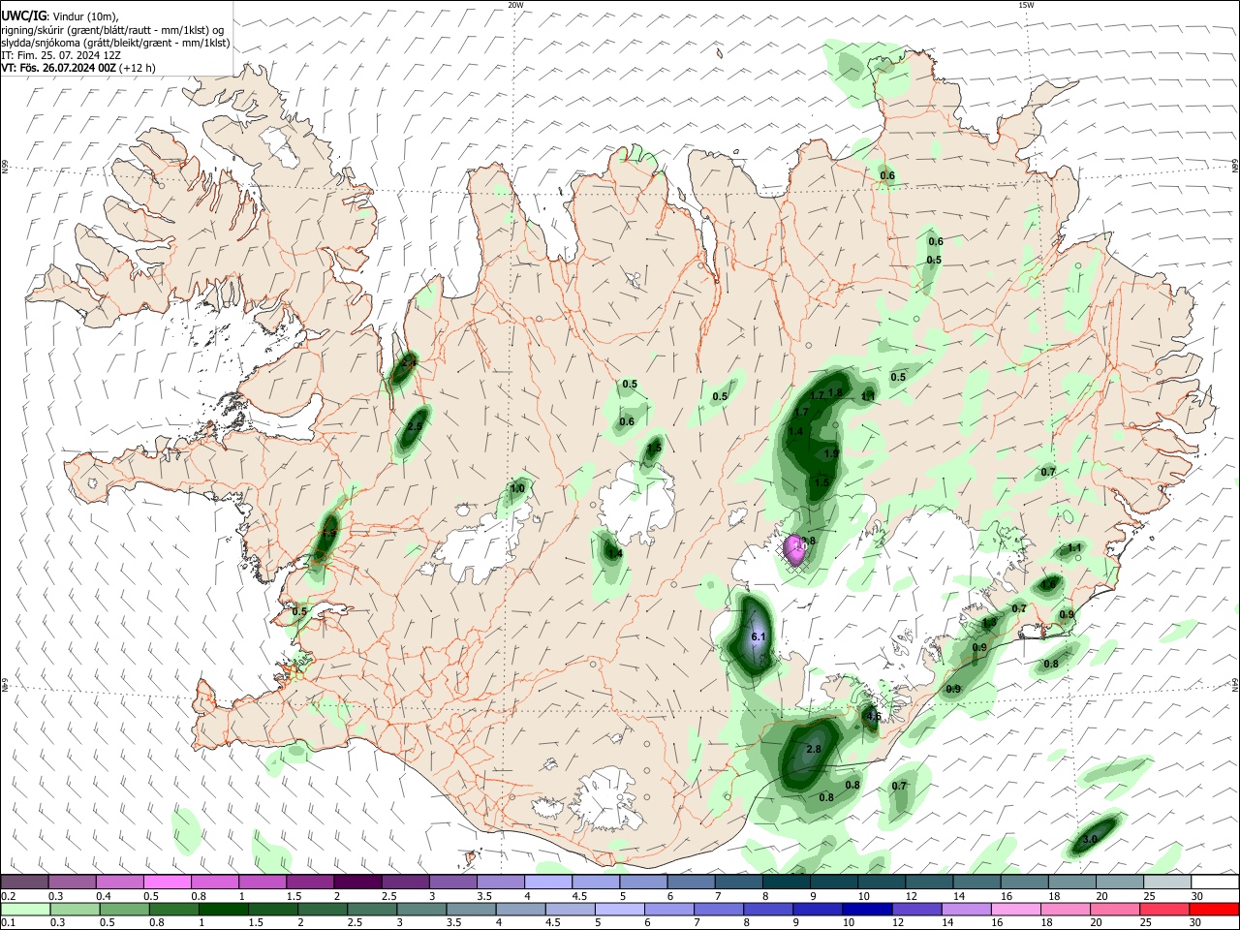Select the "1.0" value above the western glacier
The height and width of the screenshot is (930, 1240).
pyautogui.click(x=517, y=489)
